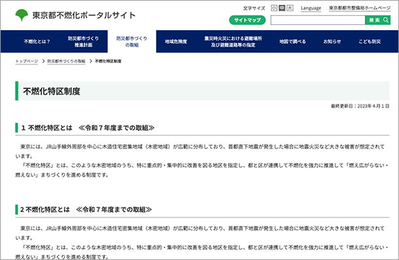Viewport: 399px width, 260px height.
Task: Open the Language link
Action: click(310, 9)
